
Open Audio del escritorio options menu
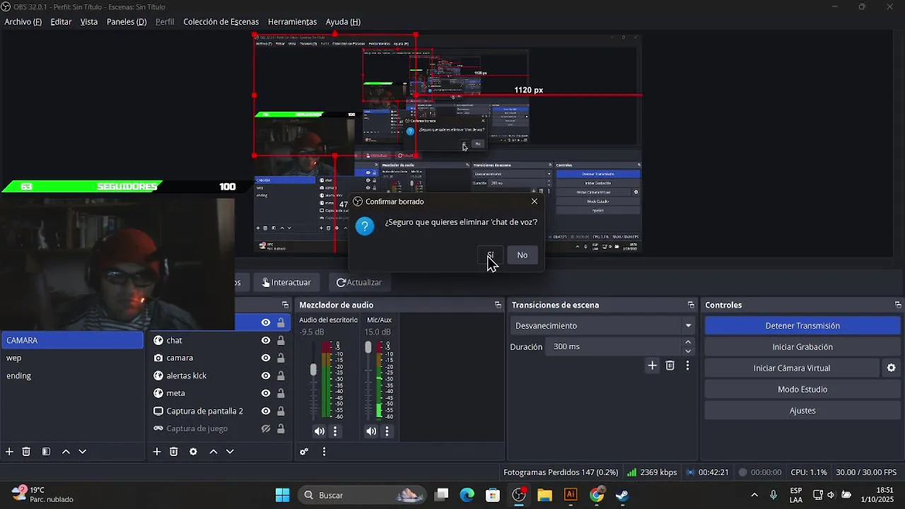(x=335, y=431)
